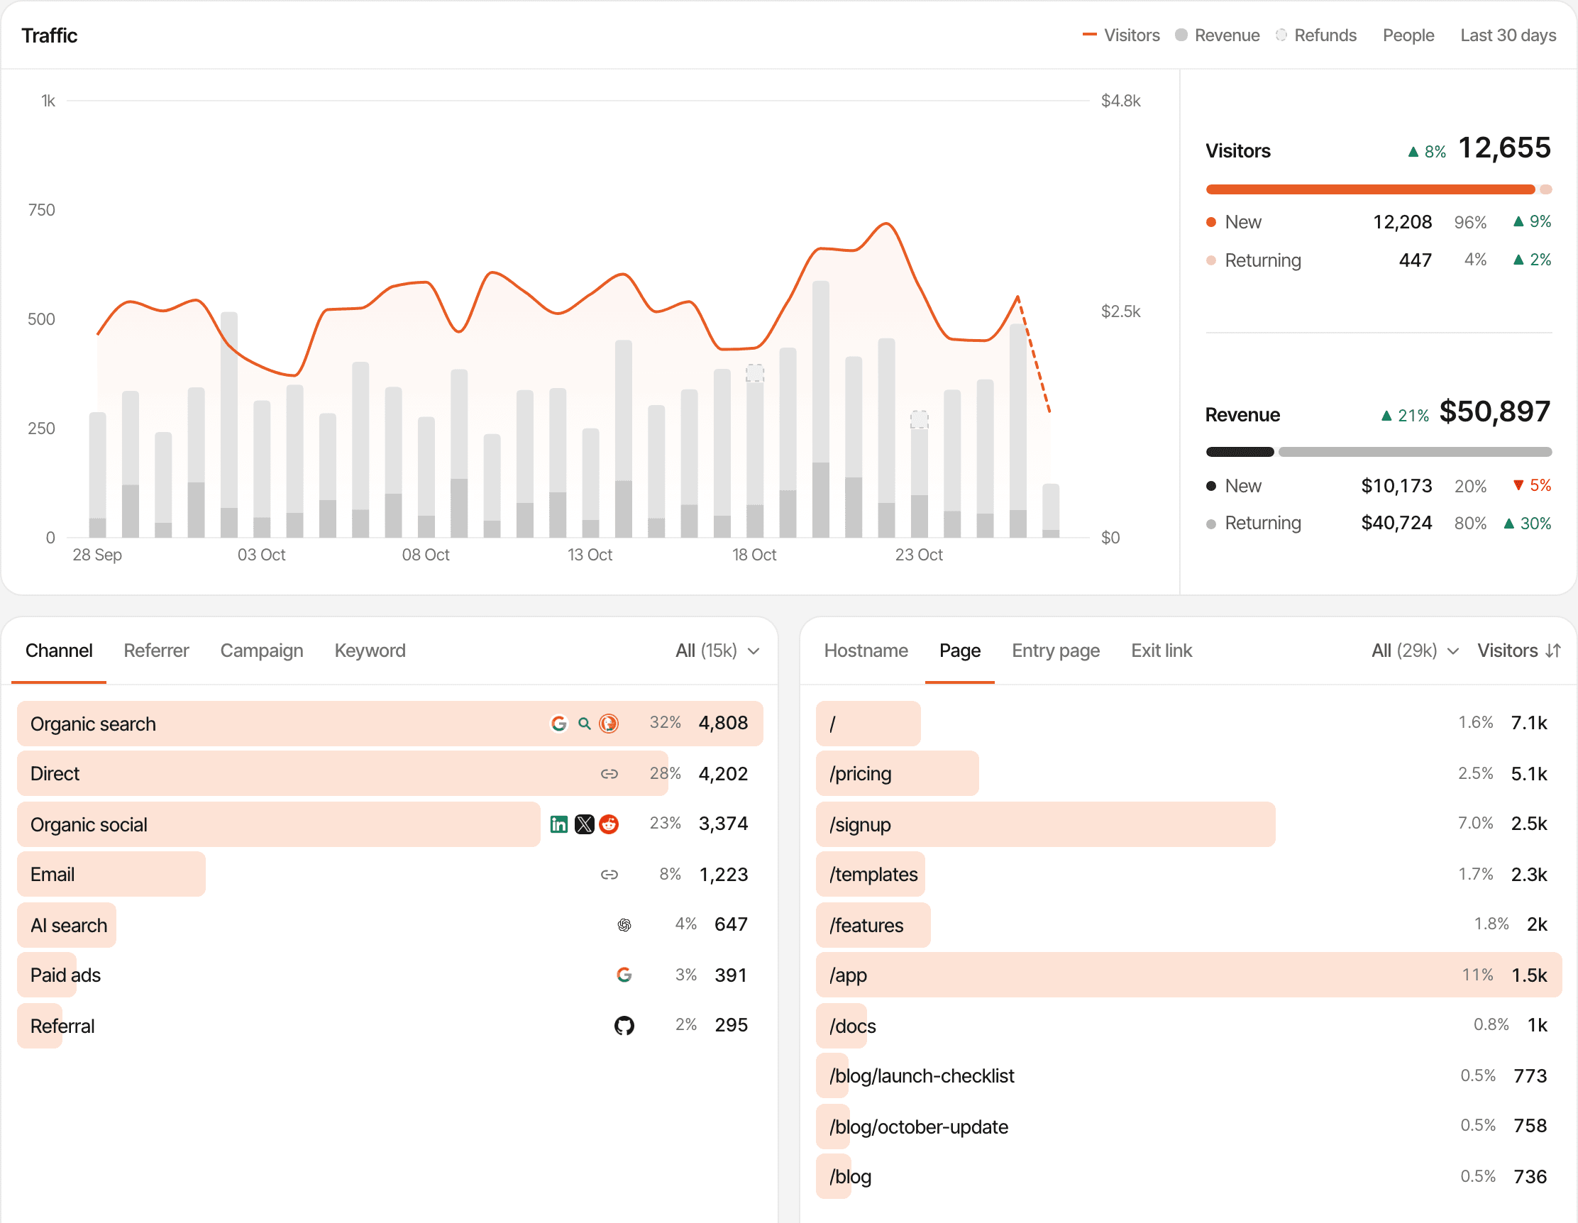Click the /blog/october-update row

pos(1188,1127)
